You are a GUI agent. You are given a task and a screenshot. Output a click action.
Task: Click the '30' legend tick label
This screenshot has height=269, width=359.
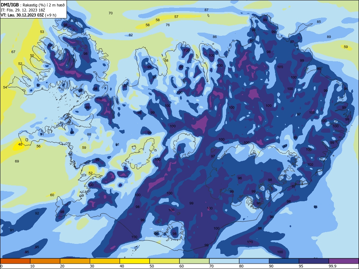tap(92, 266)
